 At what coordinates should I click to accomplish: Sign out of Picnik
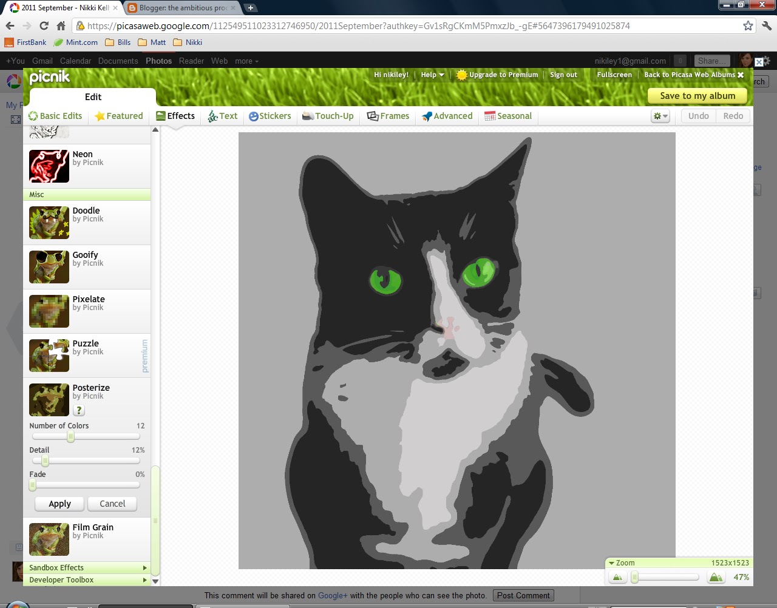click(x=563, y=75)
